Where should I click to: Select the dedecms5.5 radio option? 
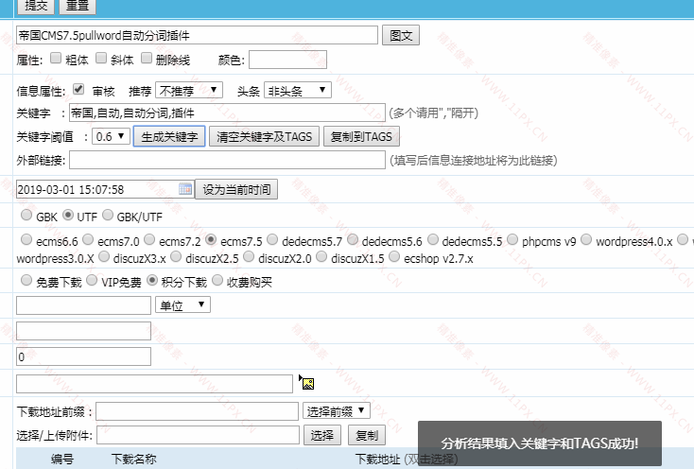pyautogui.click(x=433, y=239)
